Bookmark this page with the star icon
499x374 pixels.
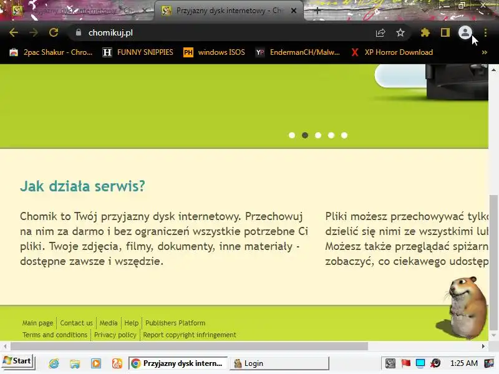coord(400,32)
